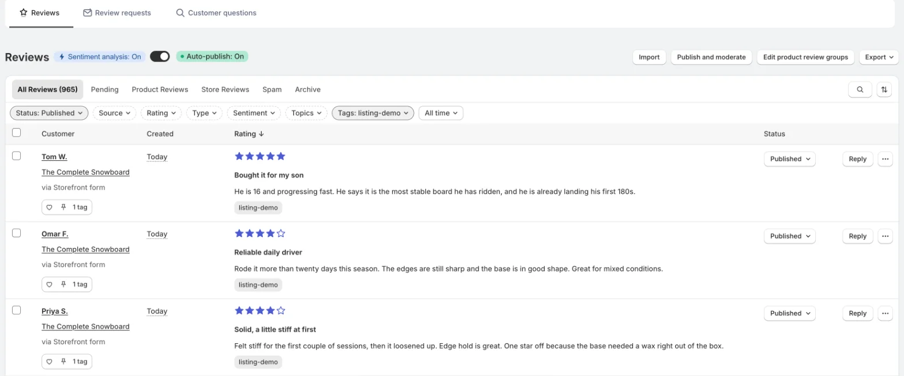Open the Tags: listing-demo filter
Viewport: 904px width, 376px height.
pyautogui.click(x=373, y=113)
